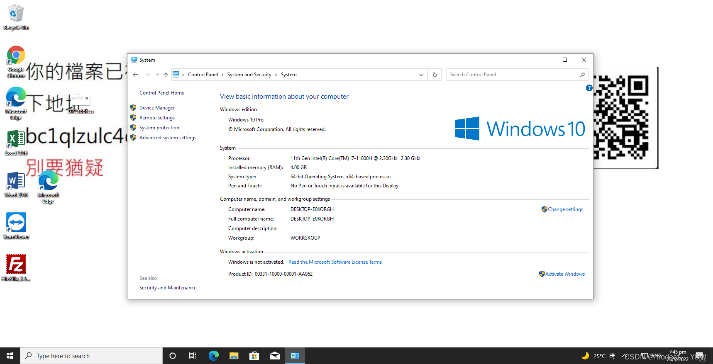Click the search magnifier in Control Panel

click(x=582, y=75)
